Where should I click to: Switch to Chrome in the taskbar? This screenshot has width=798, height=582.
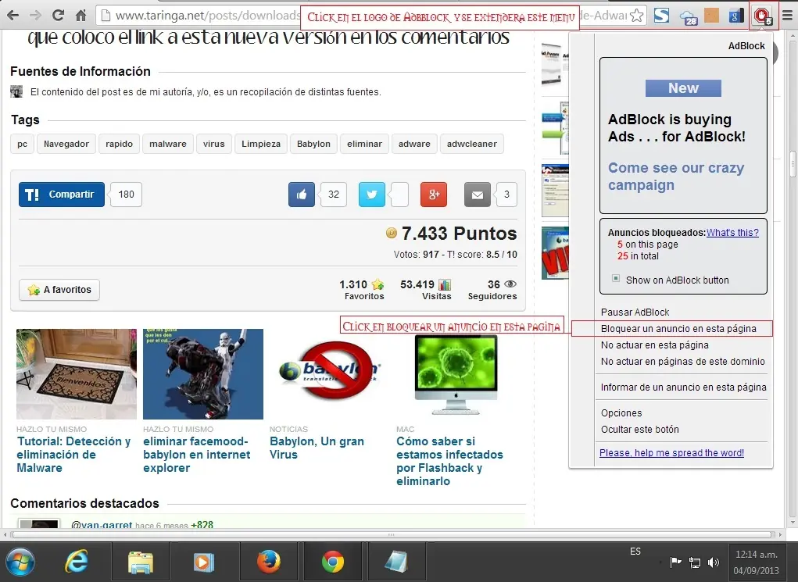tap(333, 562)
